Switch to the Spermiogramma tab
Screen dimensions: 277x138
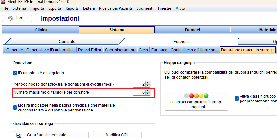pyautogui.click(x=120, y=50)
